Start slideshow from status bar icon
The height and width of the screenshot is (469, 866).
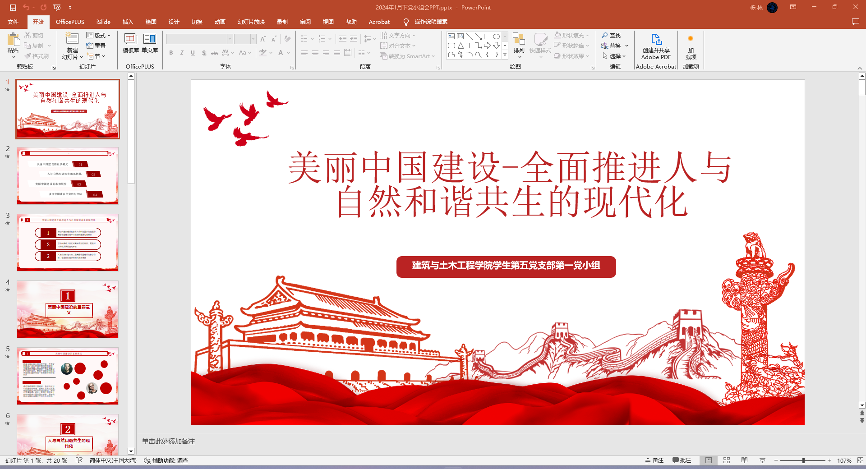(x=762, y=460)
